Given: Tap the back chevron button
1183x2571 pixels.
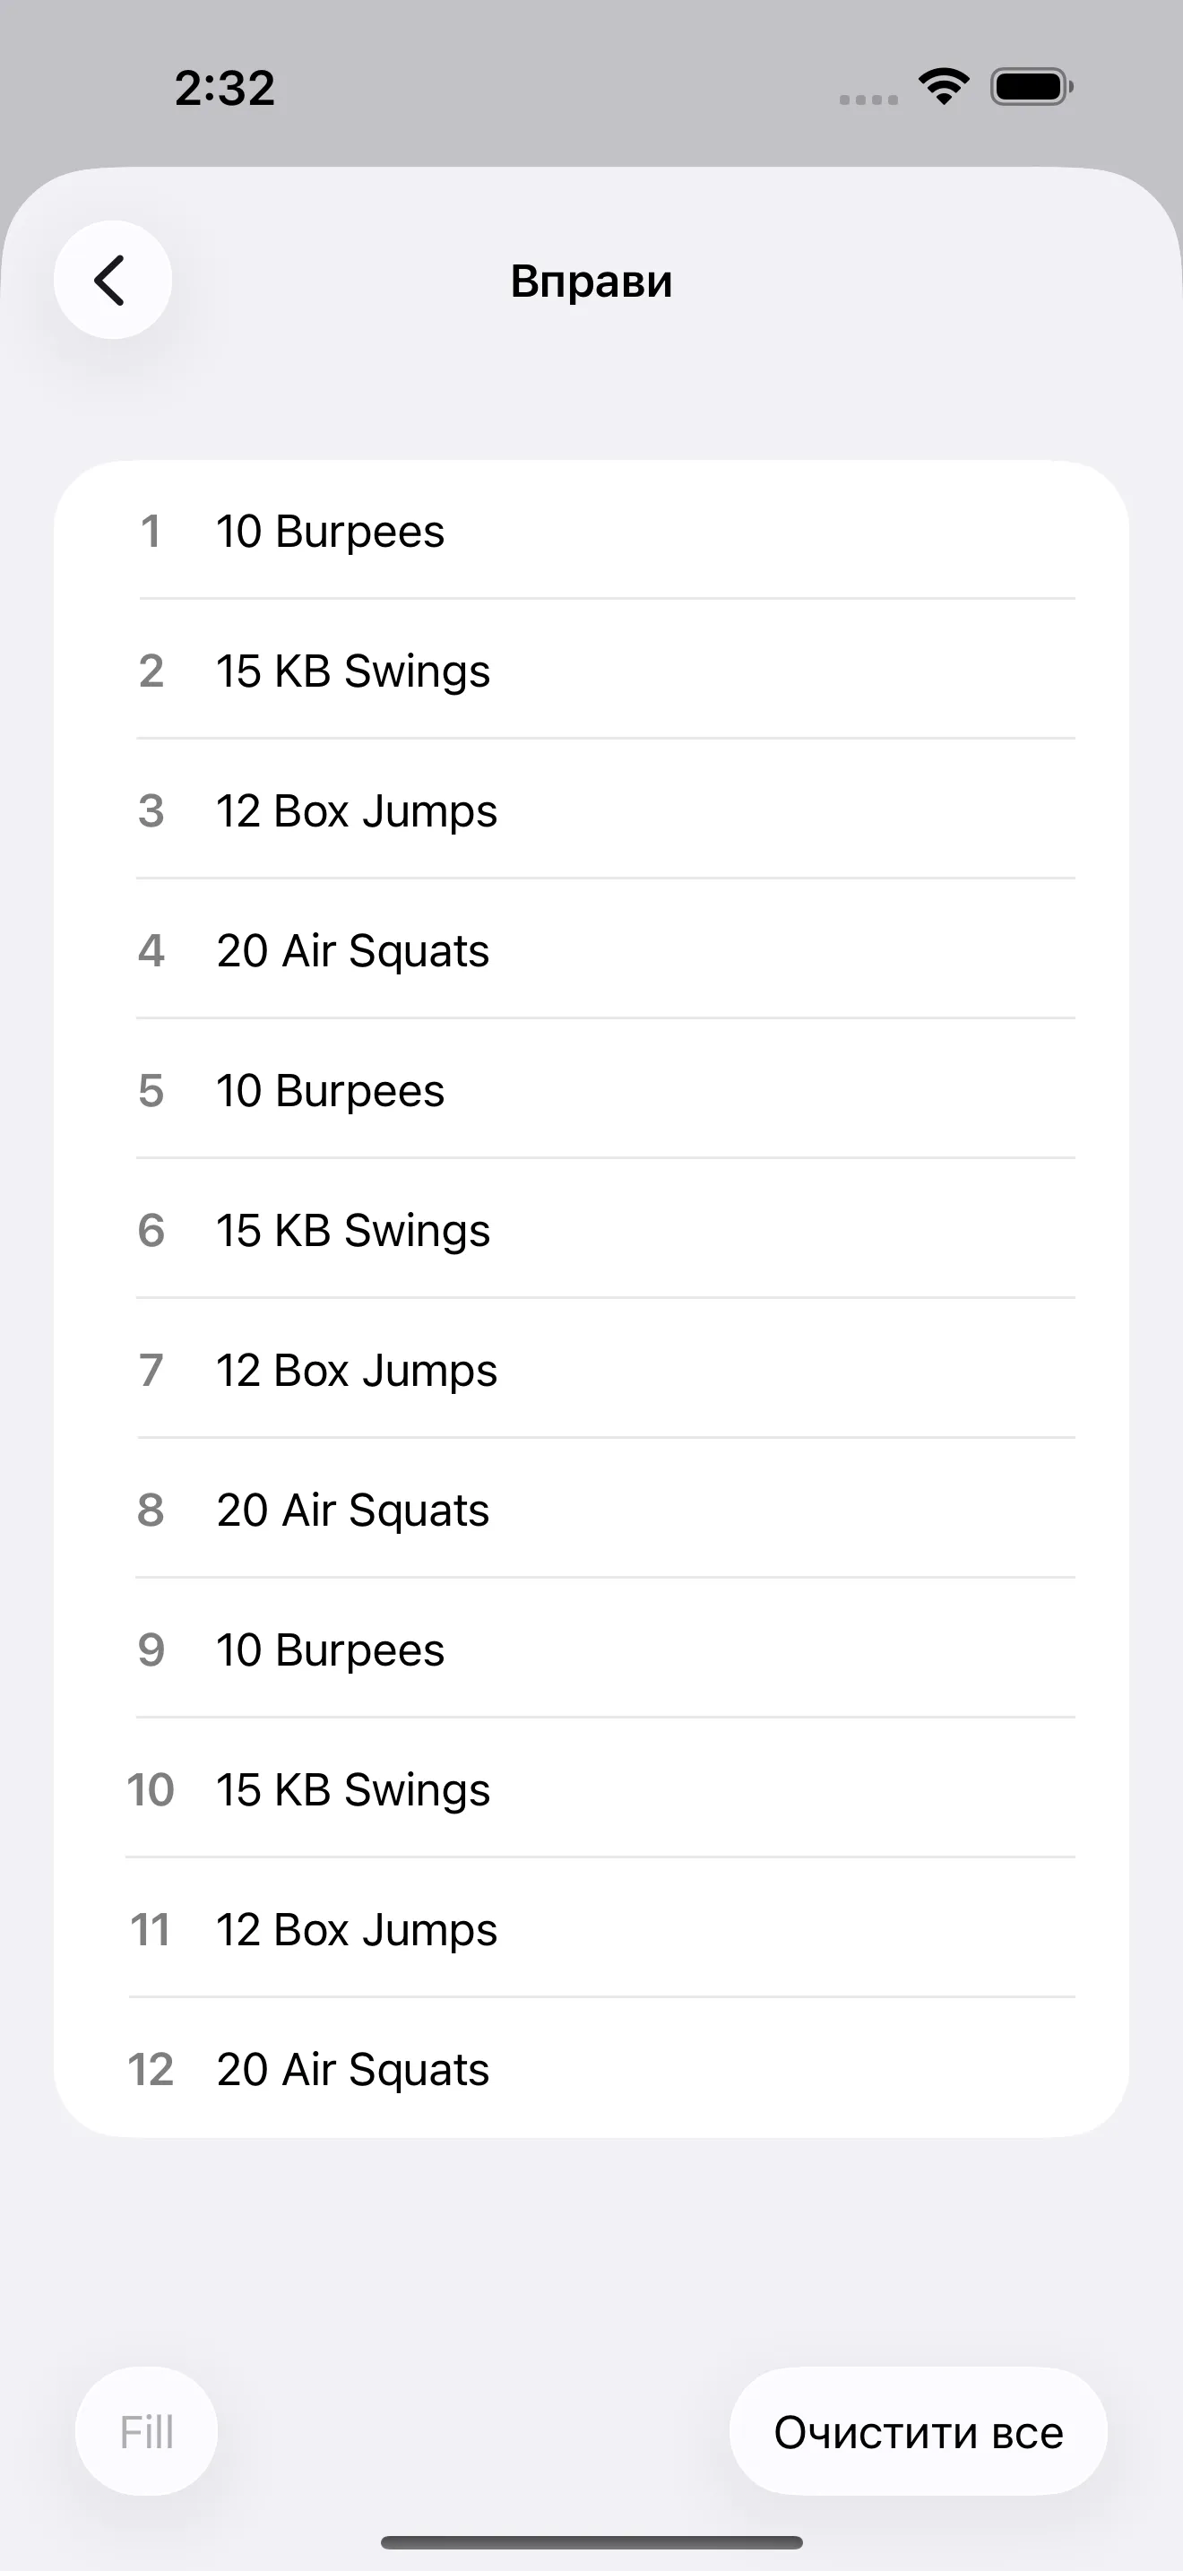Looking at the screenshot, I should tap(112, 281).
